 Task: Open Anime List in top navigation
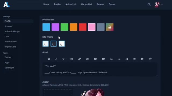click(71, 4)
